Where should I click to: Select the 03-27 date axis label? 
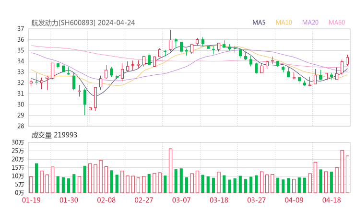pyautogui.click(x=256, y=200)
